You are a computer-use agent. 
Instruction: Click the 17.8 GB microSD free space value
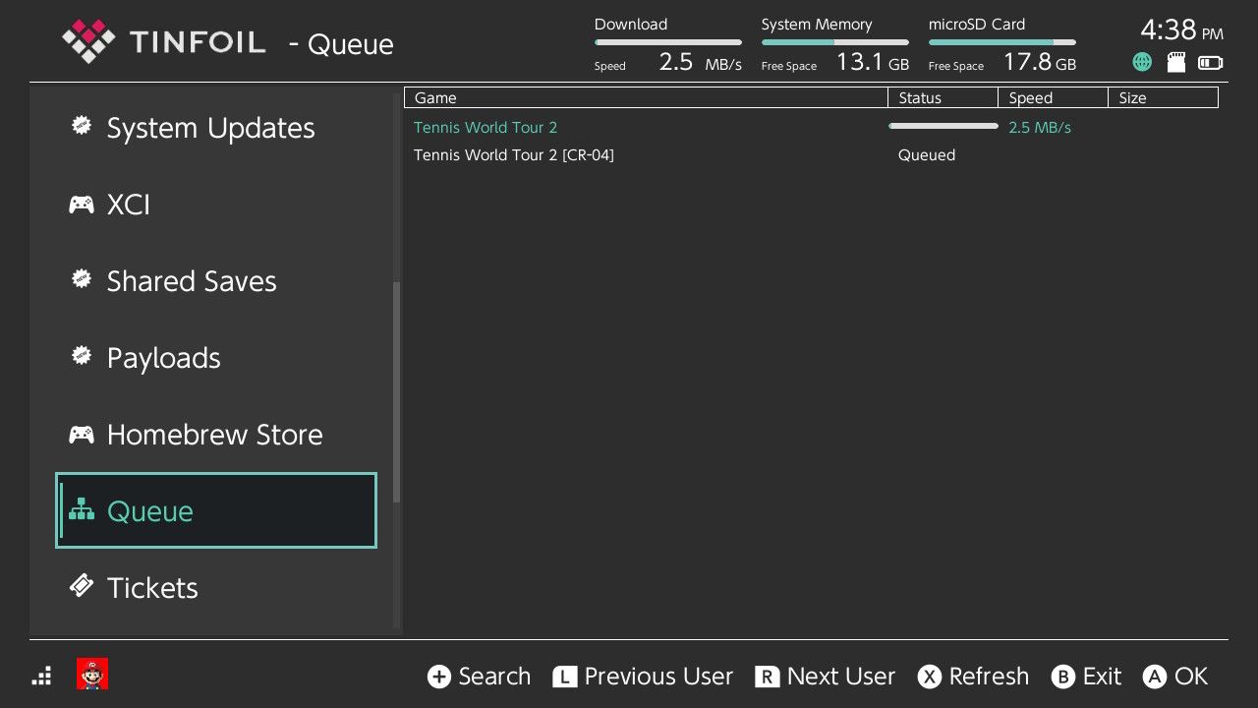[x=1040, y=62]
